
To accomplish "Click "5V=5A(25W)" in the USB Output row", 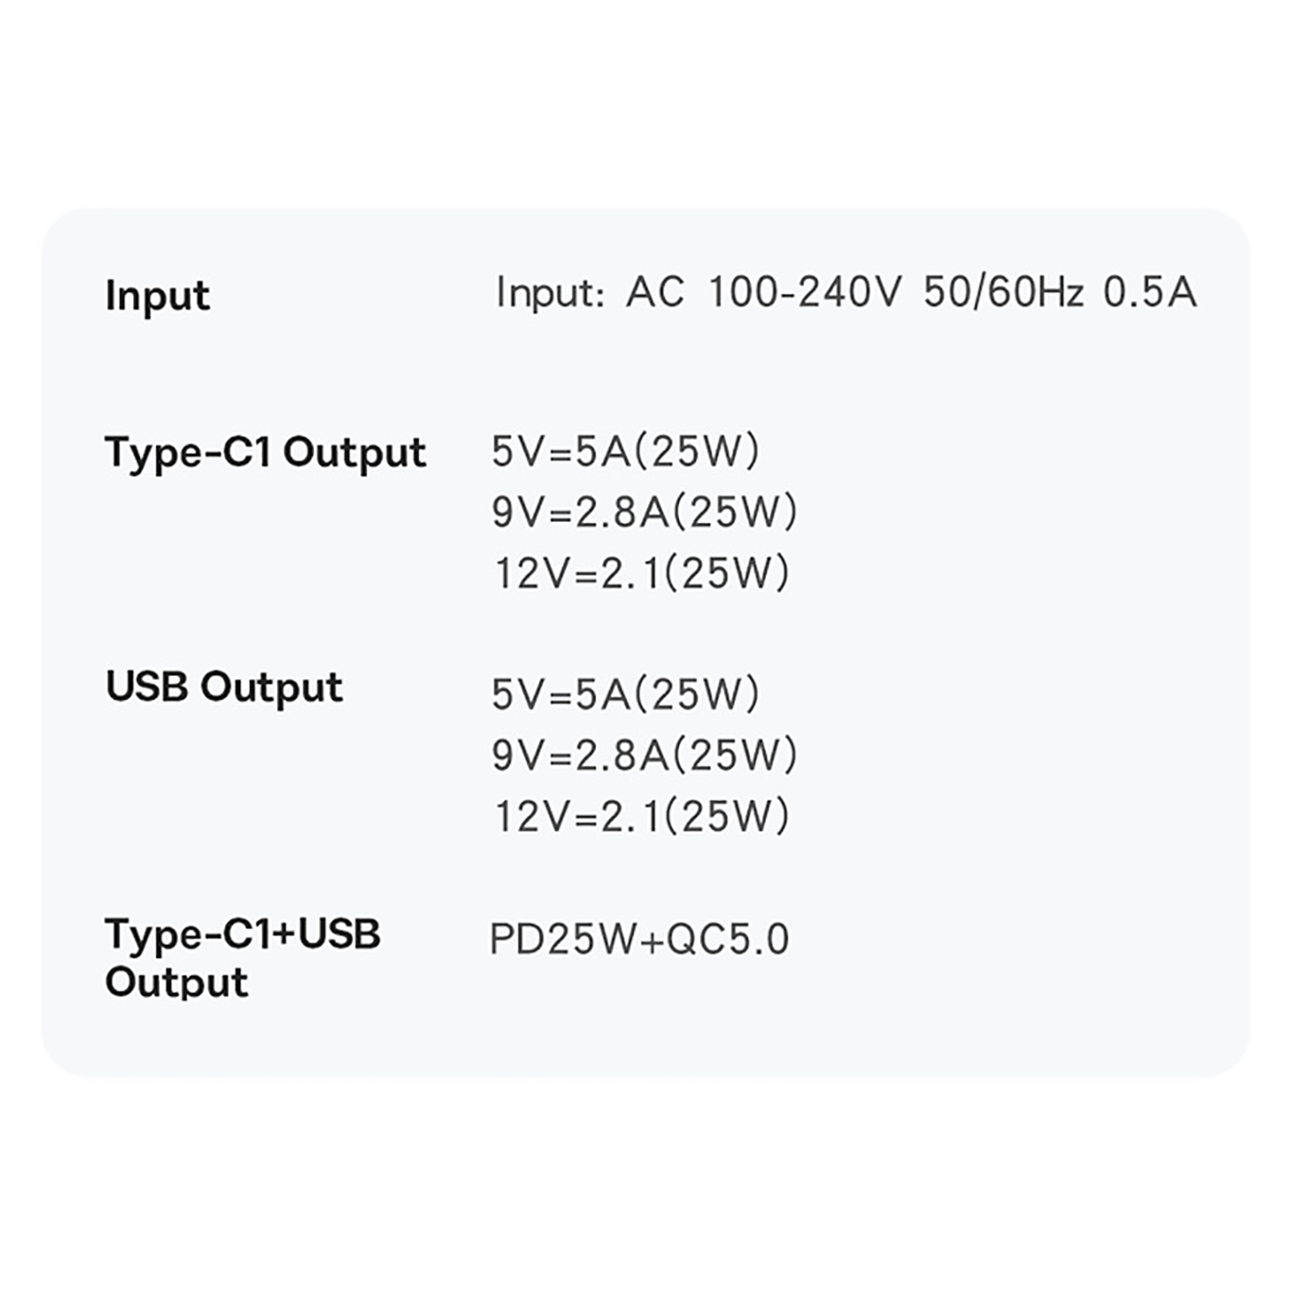I will (x=626, y=694).
